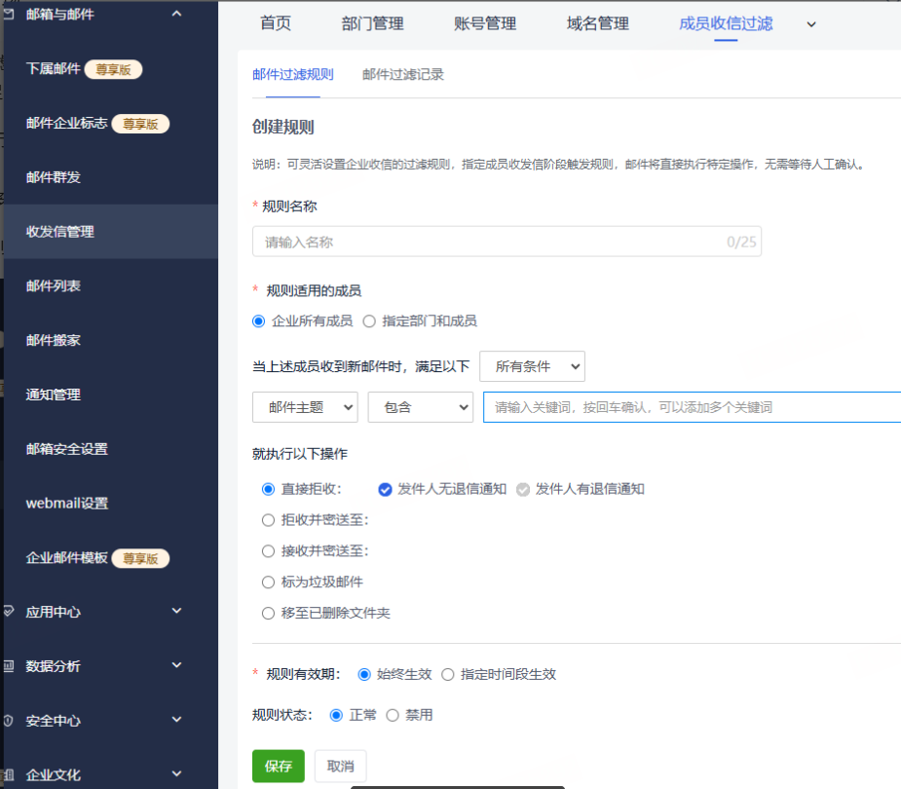Choose 标为垃圾邮件 action
This screenshot has width=901, height=789.
click(268, 582)
